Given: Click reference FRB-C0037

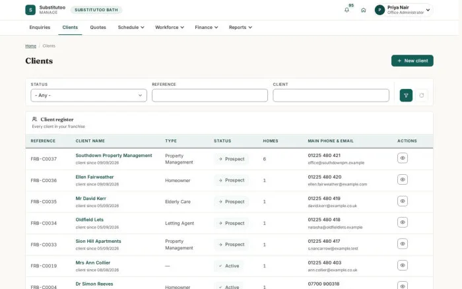Looking at the screenshot, I should [44, 159].
